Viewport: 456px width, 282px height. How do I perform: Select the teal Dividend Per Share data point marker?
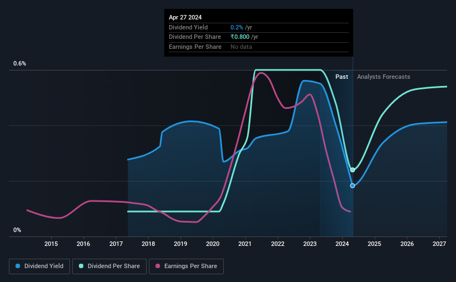pyautogui.click(x=353, y=170)
